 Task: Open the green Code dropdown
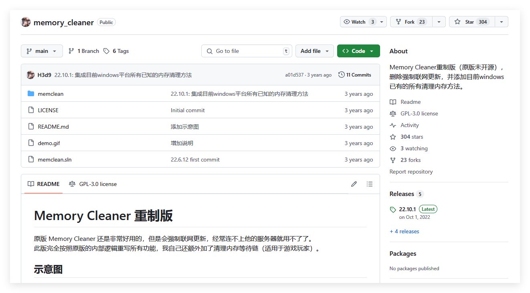358,51
